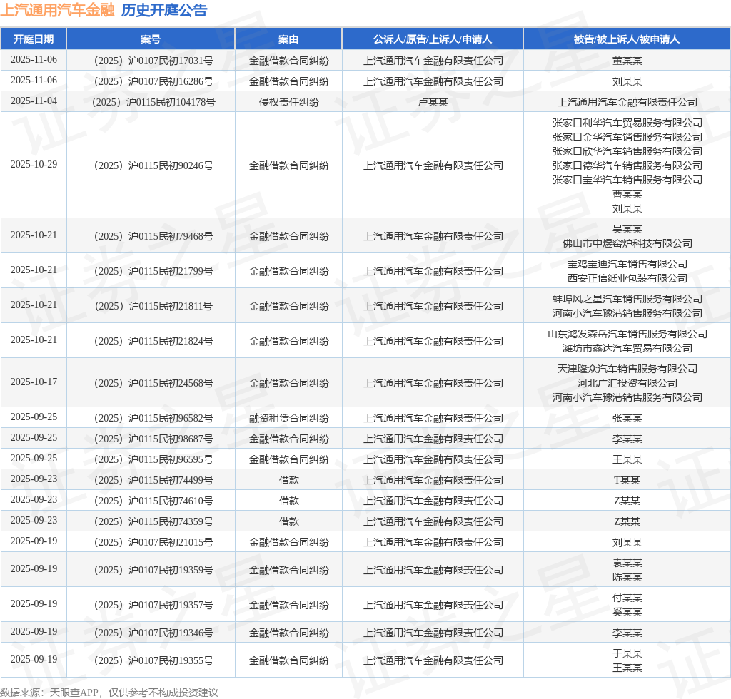This screenshot has width=731, height=699.
Task: Click defendant 吴某某
Action: click(x=627, y=229)
